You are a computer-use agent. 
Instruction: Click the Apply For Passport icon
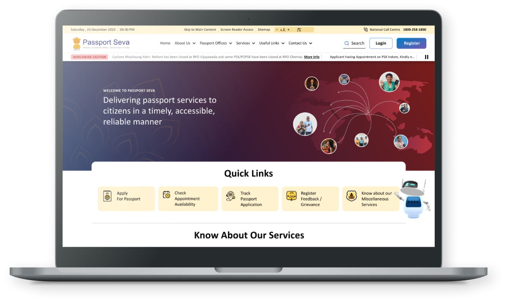tap(107, 196)
